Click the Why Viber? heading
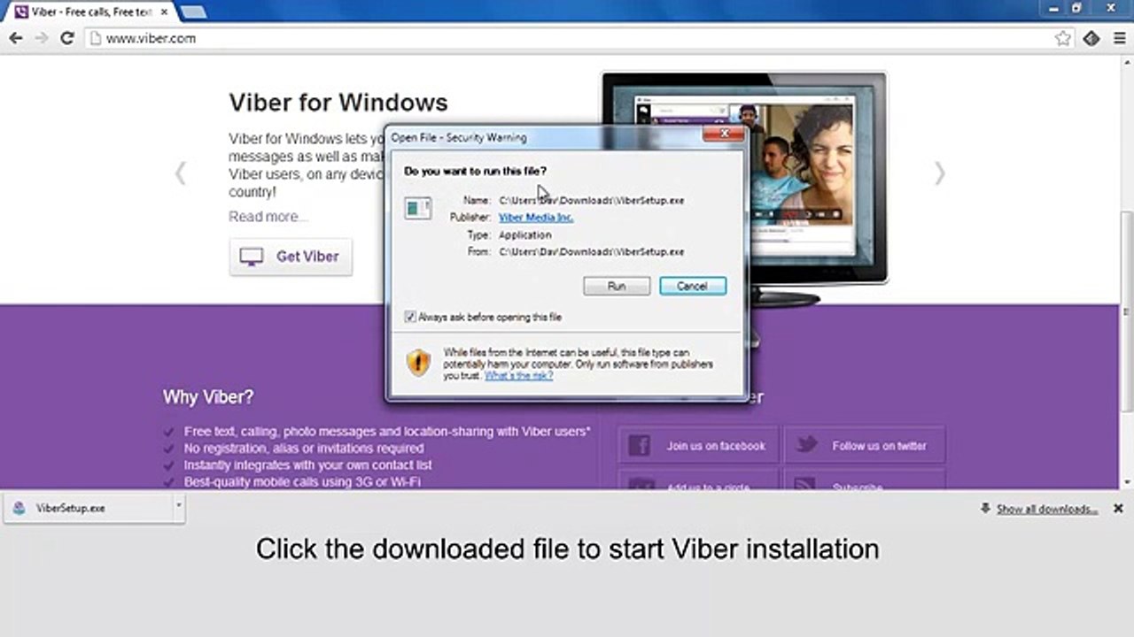 (208, 397)
